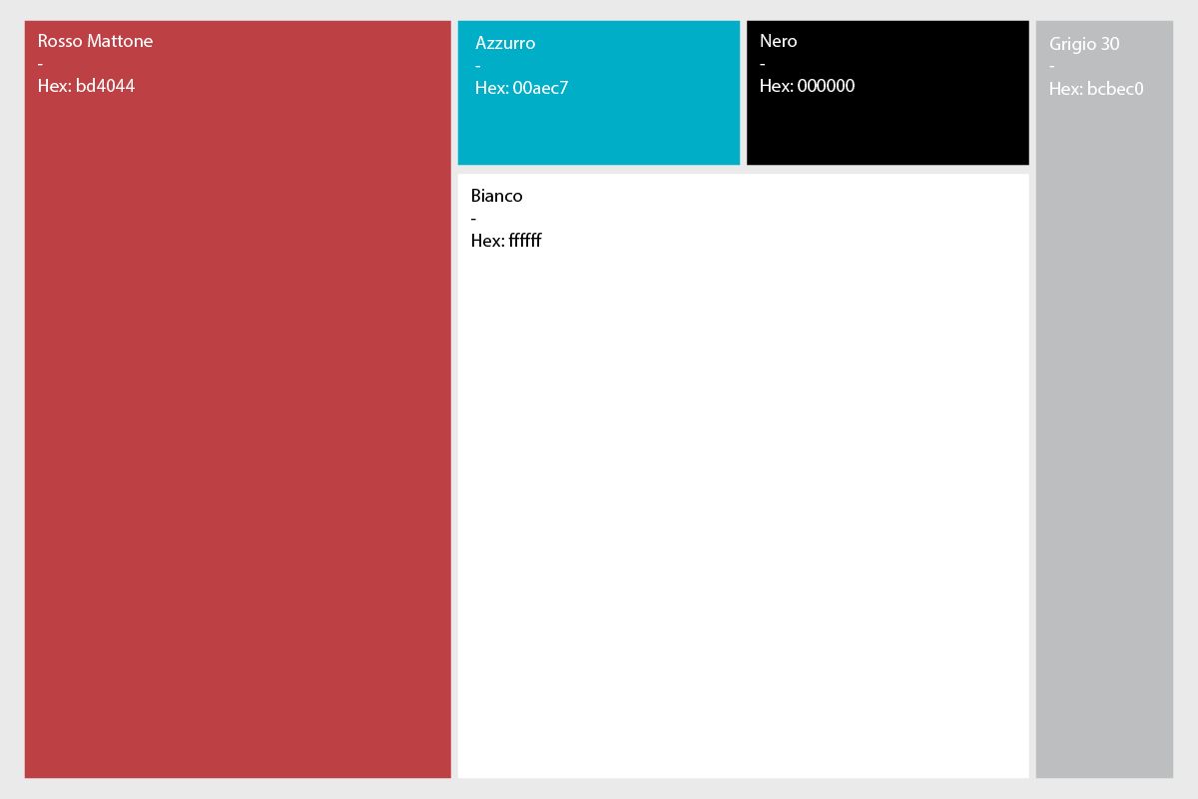The width and height of the screenshot is (1198, 799).
Task: Click the "Hex: bcbec0" text
Action: [1096, 89]
